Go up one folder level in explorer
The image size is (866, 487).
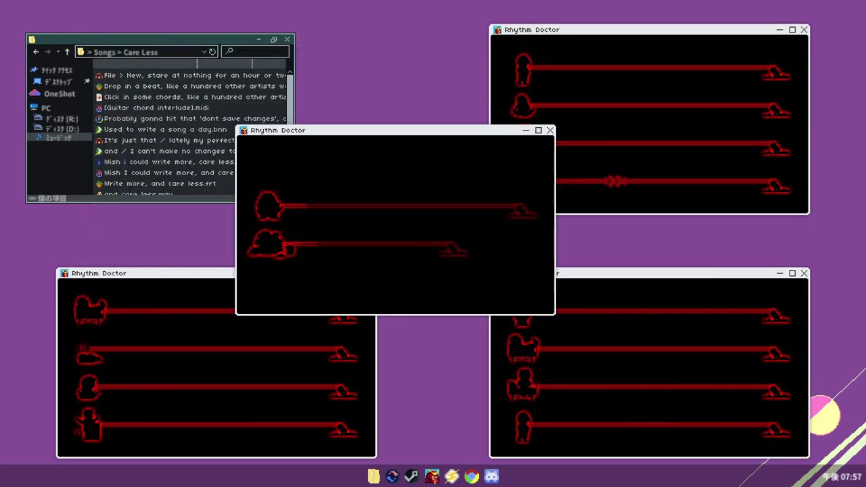(67, 52)
